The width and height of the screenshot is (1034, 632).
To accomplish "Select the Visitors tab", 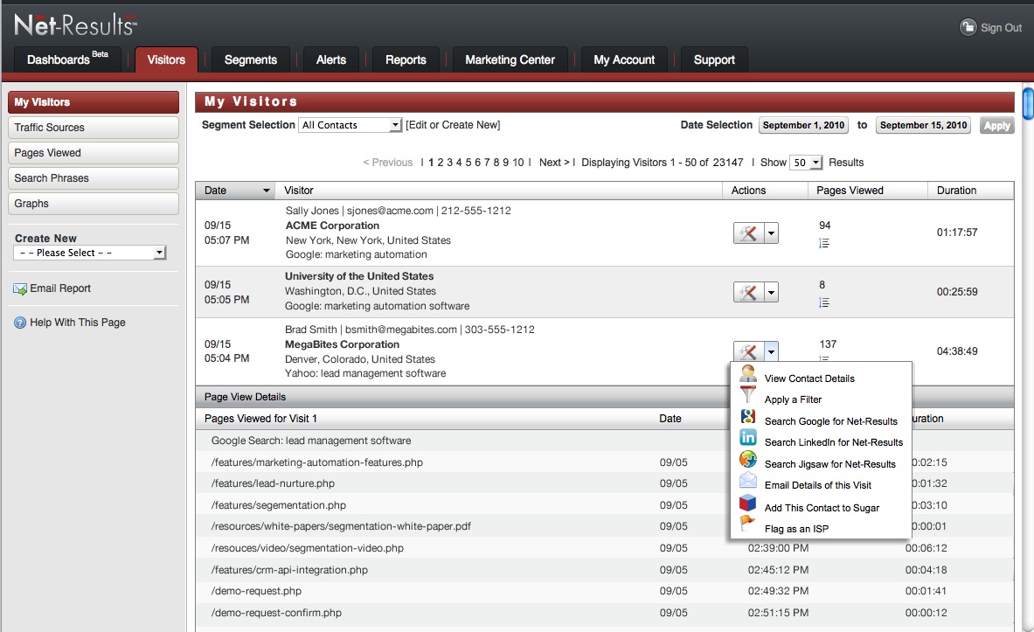I will click(x=166, y=60).
